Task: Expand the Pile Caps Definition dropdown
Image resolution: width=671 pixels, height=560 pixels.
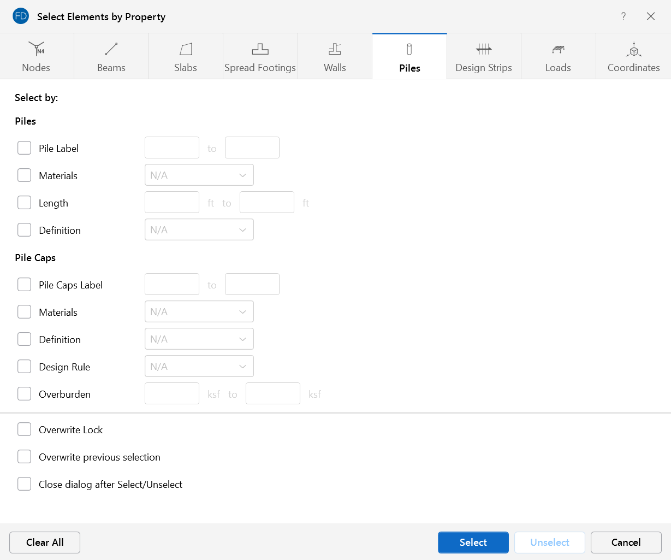Action: 199,339
